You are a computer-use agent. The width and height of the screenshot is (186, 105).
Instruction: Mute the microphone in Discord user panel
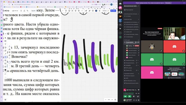pos(134,100)
